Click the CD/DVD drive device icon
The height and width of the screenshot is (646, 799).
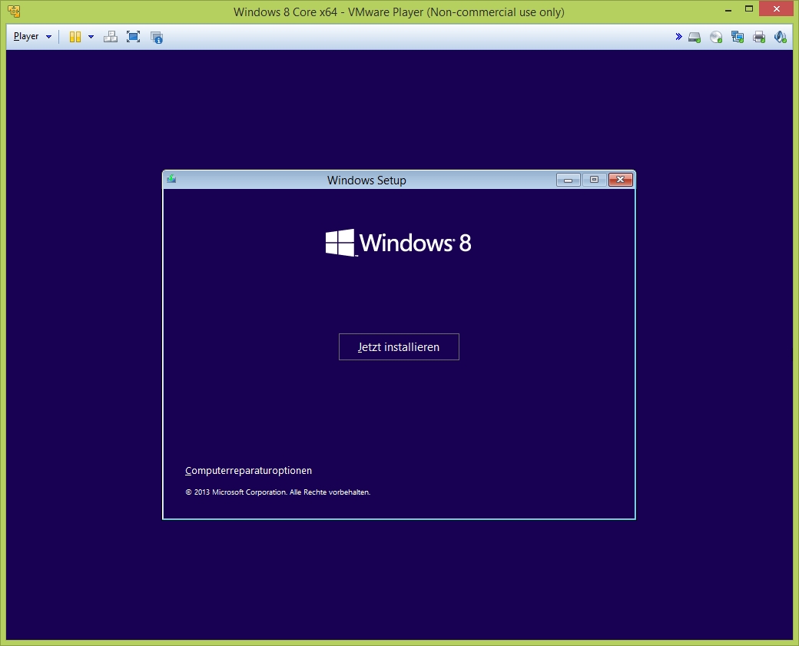point(716,37)
